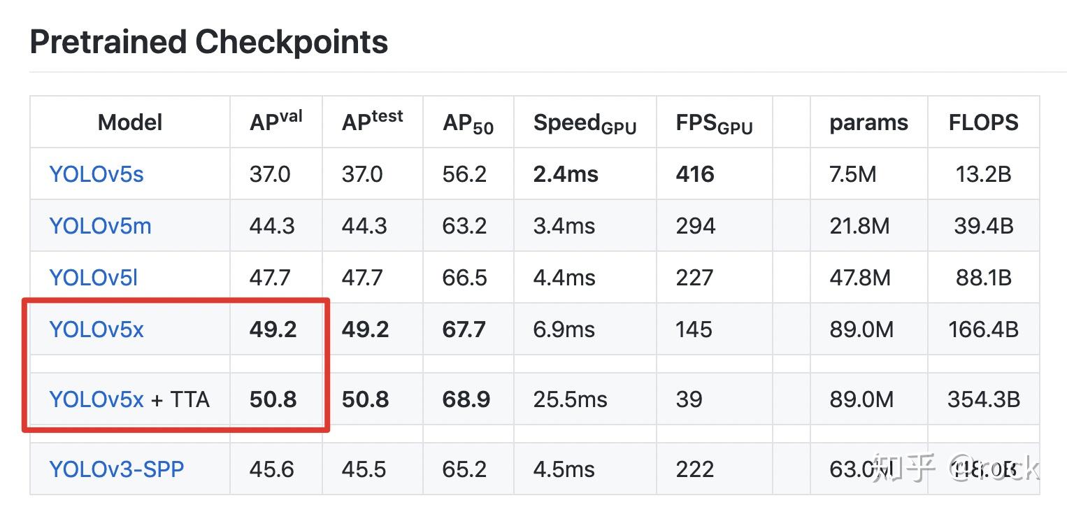Click the APval column header

tap(276, 120)
